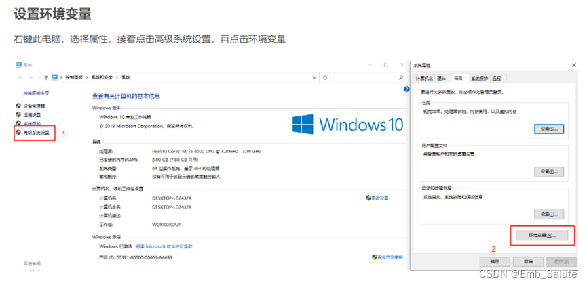587x285 pixels.
Task: Open performance 设置(S) button
Action: [x=548, y=129]
